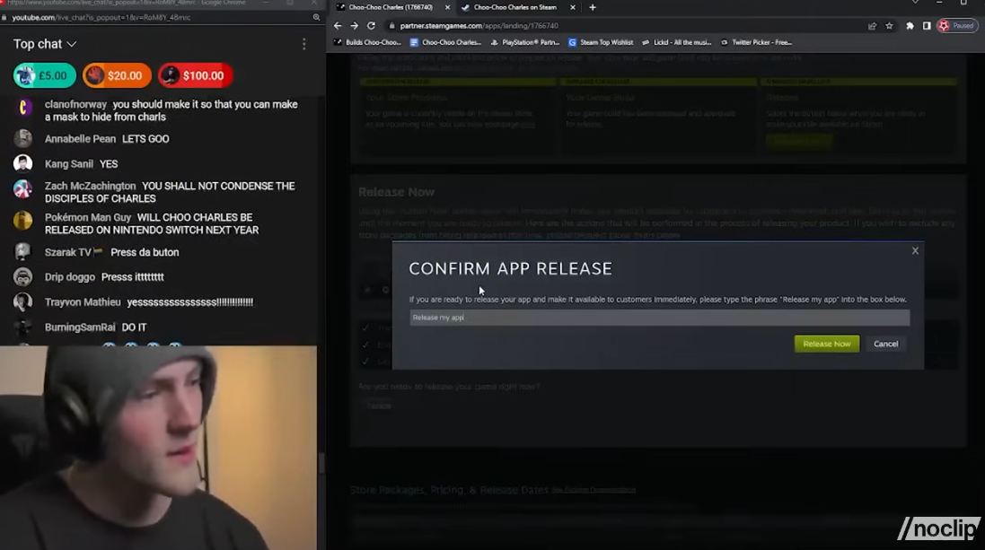Image resolution: width=985 pixels, height=550 pixels.
Task: Click the zoom magnifier in chat address bar
Action: coord(316,18)
